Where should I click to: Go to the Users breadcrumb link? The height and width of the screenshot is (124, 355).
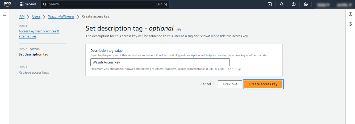(x=36, y=16)
